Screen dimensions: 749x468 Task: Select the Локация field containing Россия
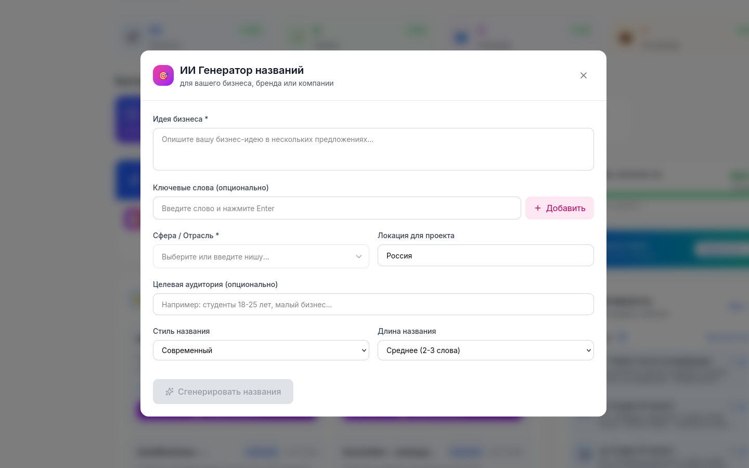point(486,255)
